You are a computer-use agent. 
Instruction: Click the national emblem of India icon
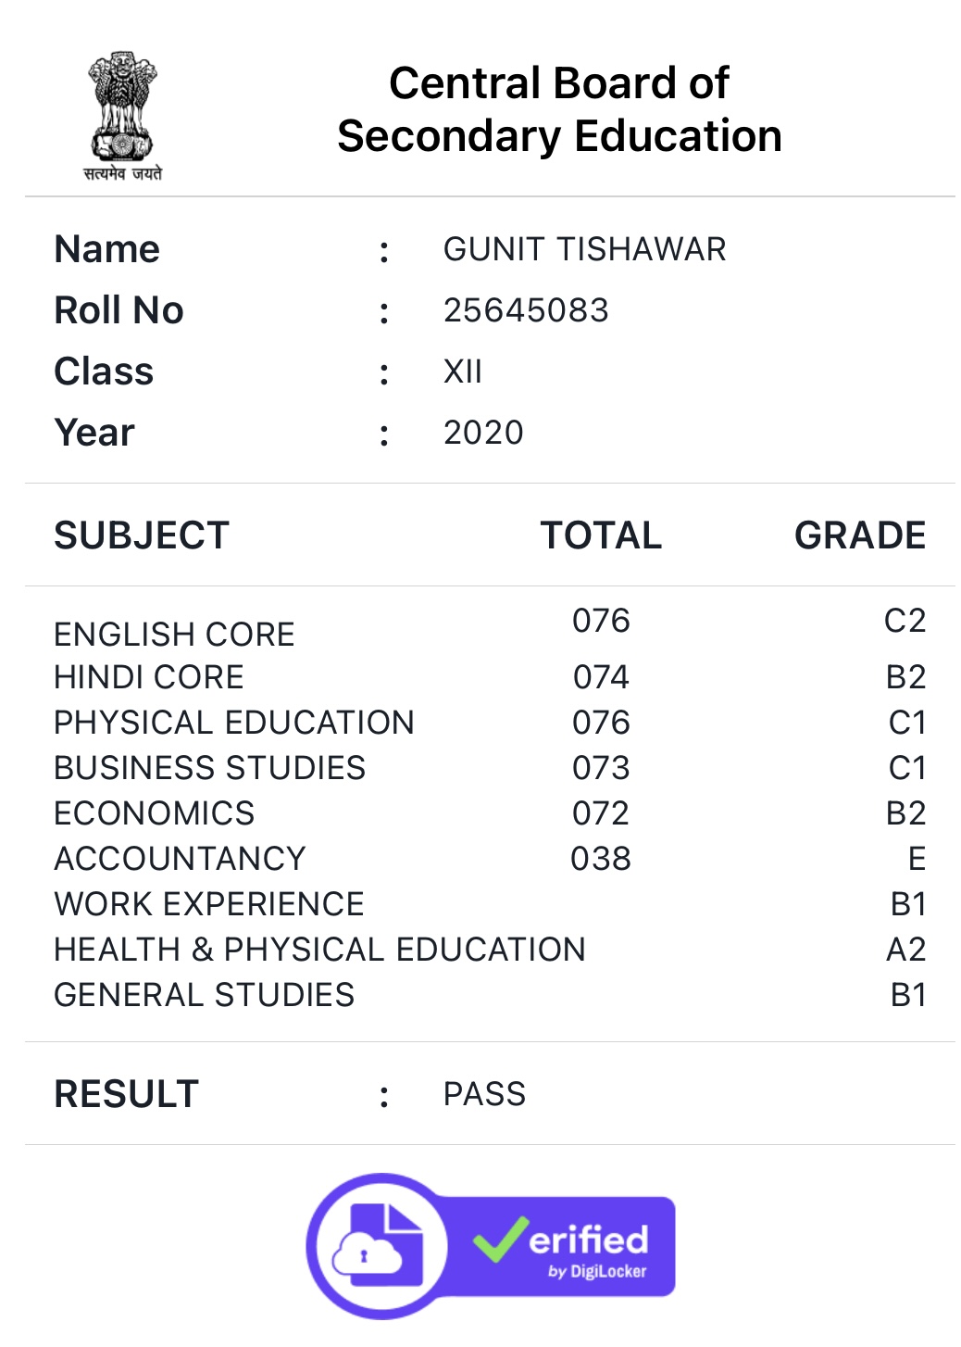(123, 117)
